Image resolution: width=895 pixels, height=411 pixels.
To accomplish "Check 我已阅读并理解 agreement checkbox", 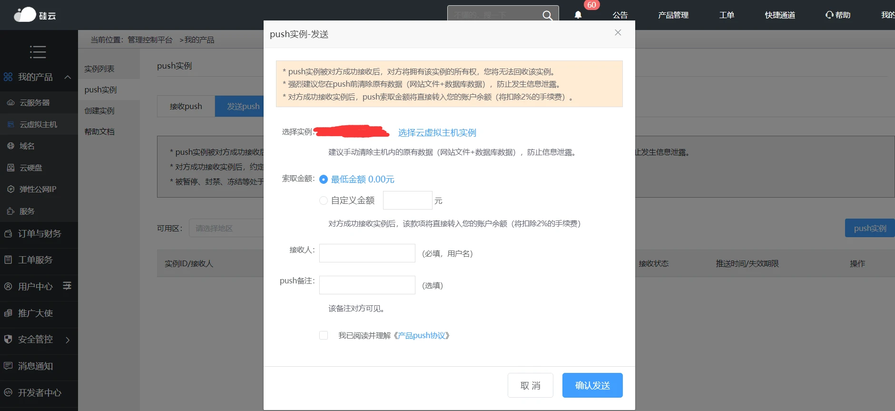I will click(324, 335).
